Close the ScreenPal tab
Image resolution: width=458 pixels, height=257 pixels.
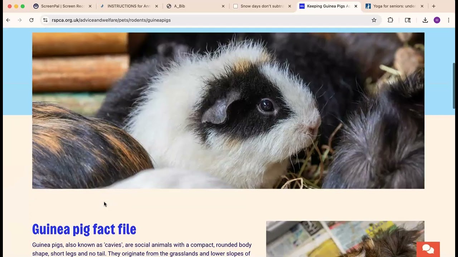click(x=90, y=6)
